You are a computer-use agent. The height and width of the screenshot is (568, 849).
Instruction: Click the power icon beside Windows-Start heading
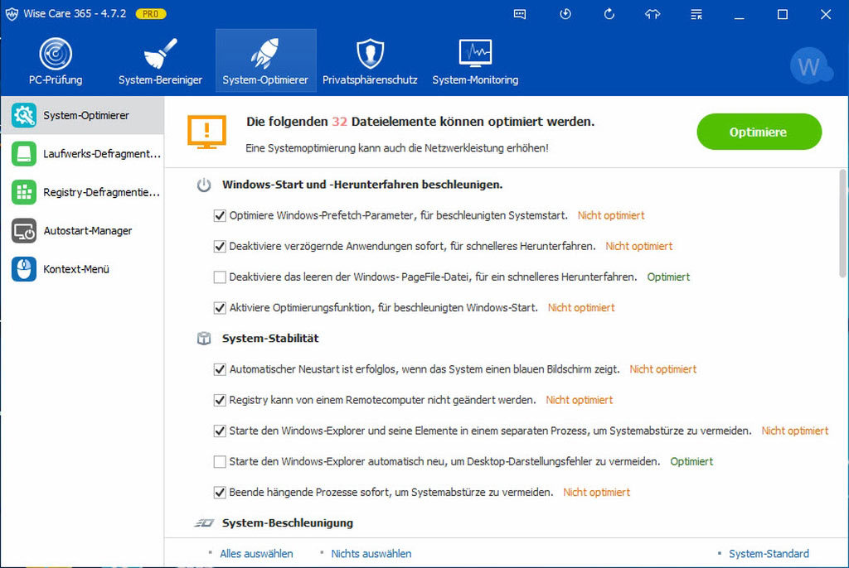click(204, 185)
